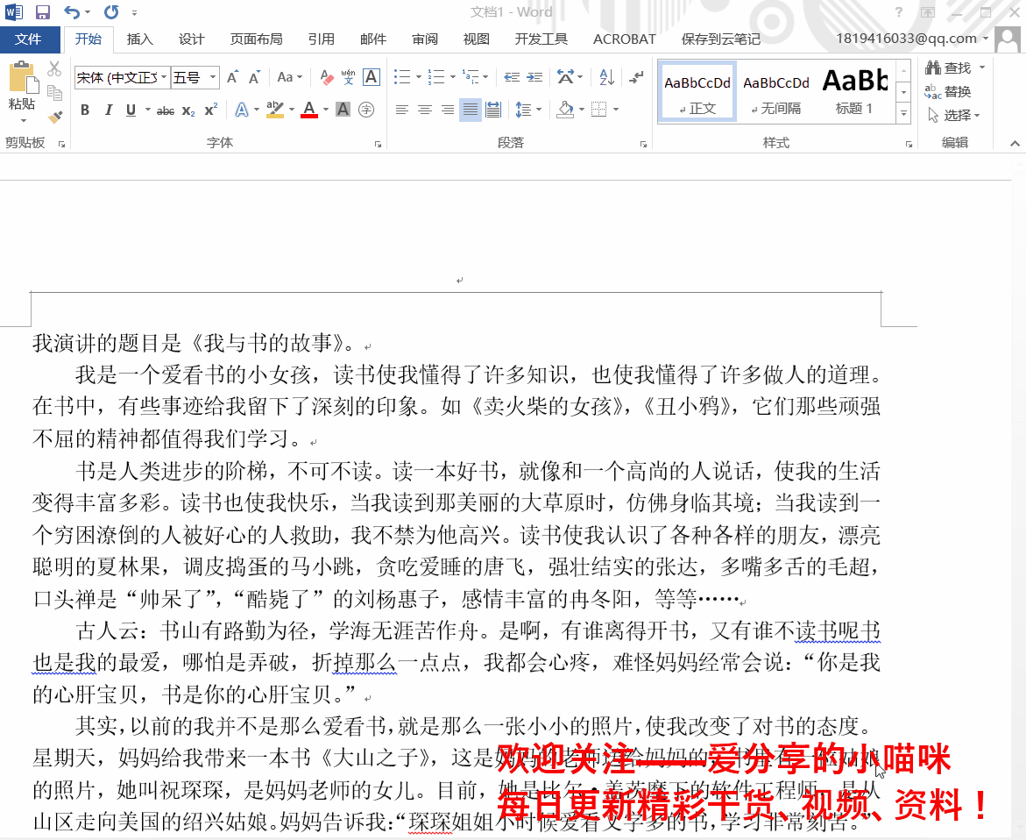The width and height of the screenshot is (1026, 840).
Task: Open Change Case Aa dropdown
Action: 290,77
